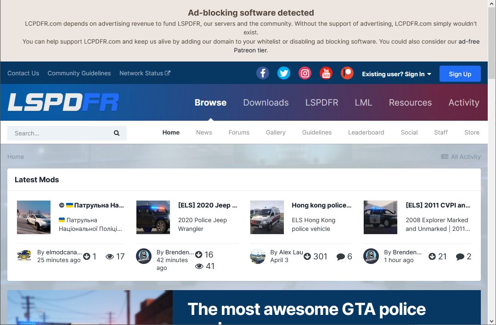Click the Home breadcrumb link

click(x=16, y=157)
